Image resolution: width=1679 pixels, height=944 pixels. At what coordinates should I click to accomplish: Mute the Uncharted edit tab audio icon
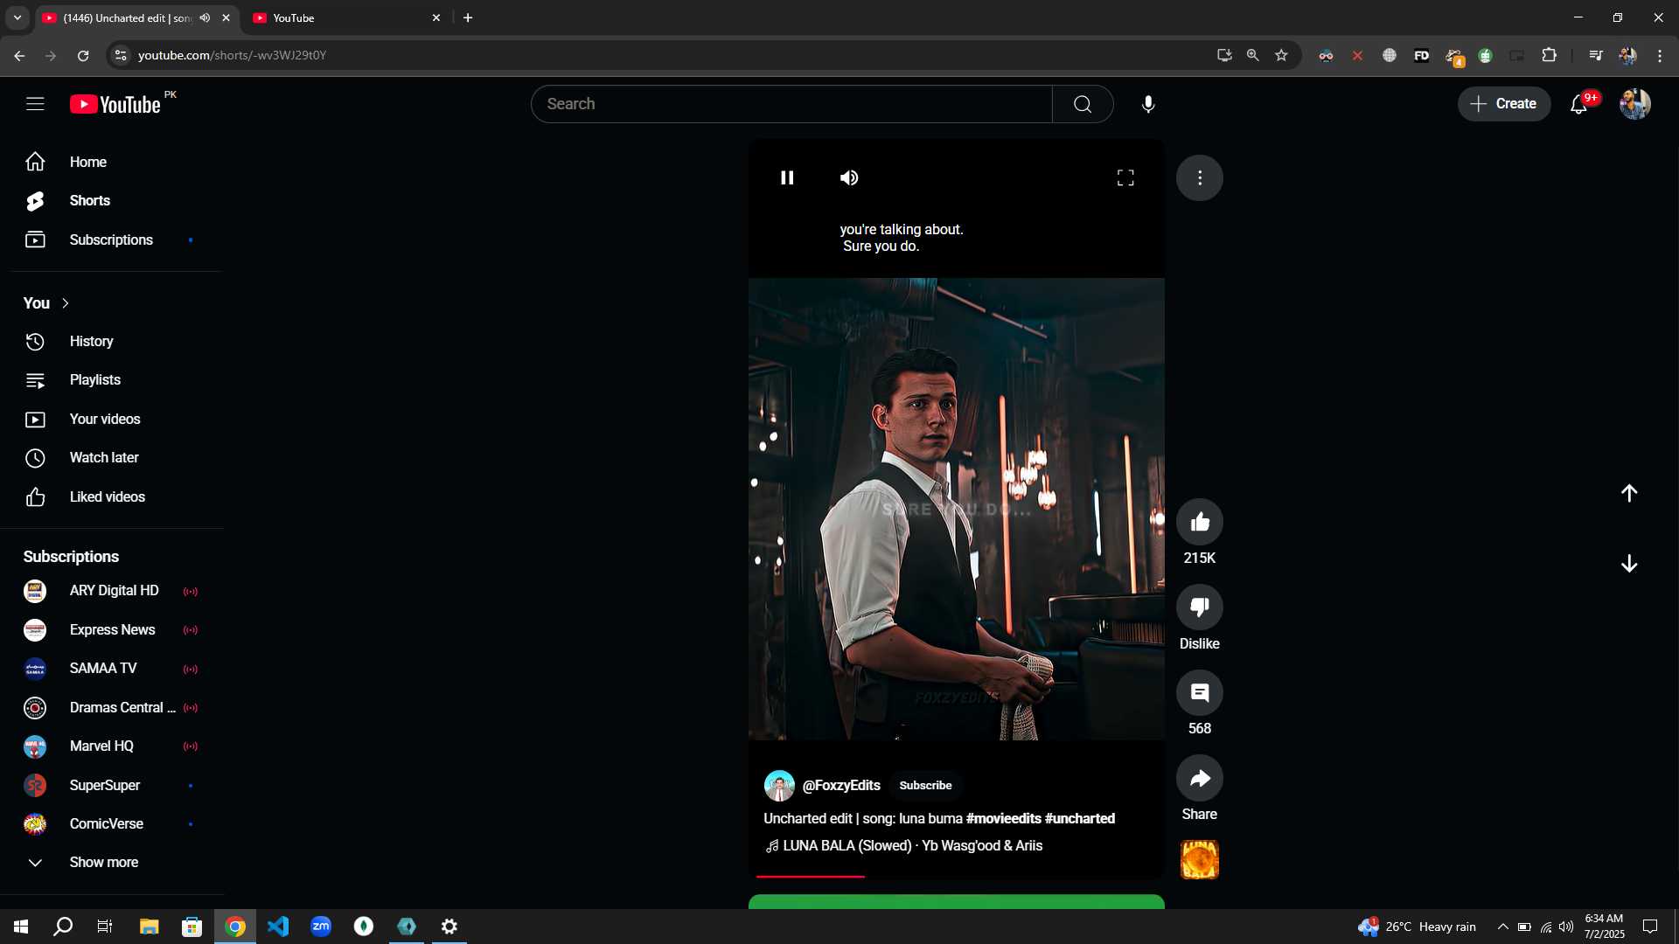pyautogui.click(x=205, y=17)
